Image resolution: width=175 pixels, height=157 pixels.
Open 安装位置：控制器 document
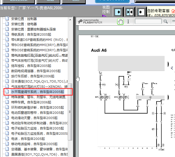pyautogui.click(x=24, y=19)
